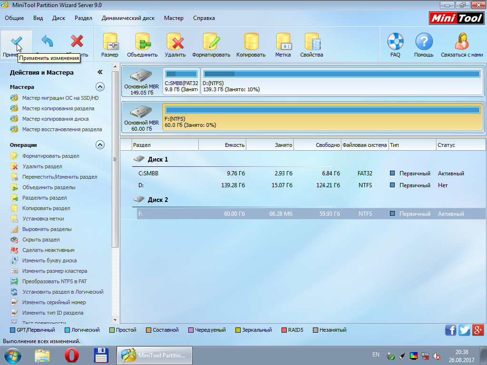487x365 pixels.
Task: Launch Мастер копирования диска
Action: (x=49, y=119)
